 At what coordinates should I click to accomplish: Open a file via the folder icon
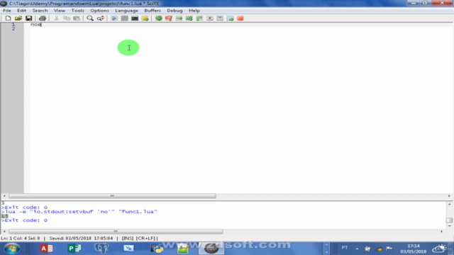(18, 18)
